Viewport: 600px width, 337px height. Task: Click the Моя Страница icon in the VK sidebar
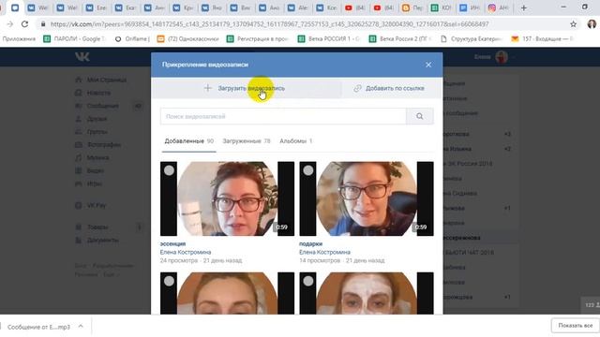[x=79, y=80]
